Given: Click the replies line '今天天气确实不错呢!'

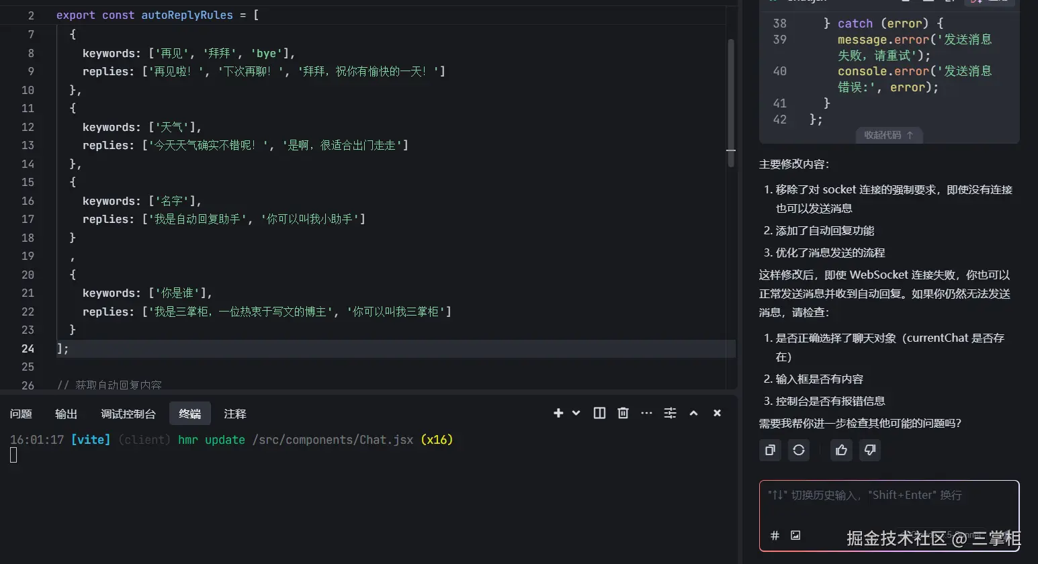Looking at the screenshot, I should coord(245,145).
